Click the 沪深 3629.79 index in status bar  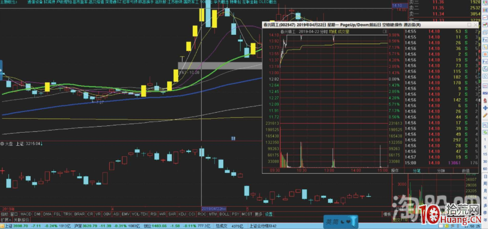(x=85, y=226)
